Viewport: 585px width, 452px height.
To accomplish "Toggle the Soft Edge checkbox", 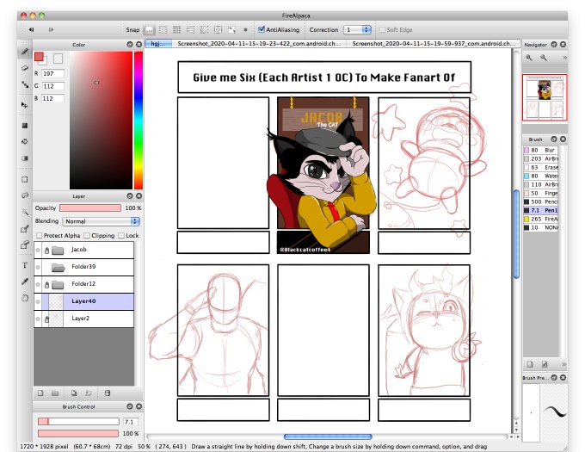I will [x=382, y=30].
